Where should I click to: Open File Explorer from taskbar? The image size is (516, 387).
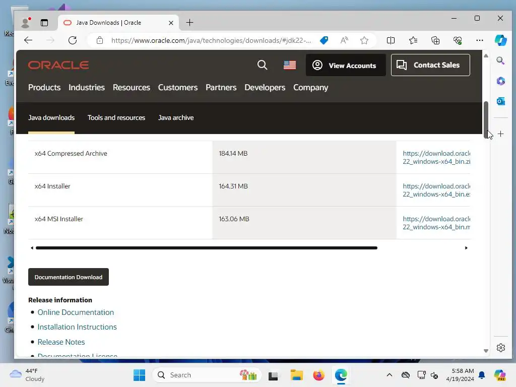[296, 375]
